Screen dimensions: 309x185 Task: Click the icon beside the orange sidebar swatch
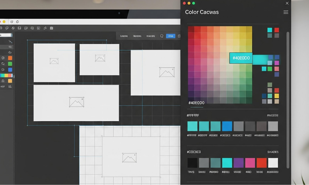[3, 58]
